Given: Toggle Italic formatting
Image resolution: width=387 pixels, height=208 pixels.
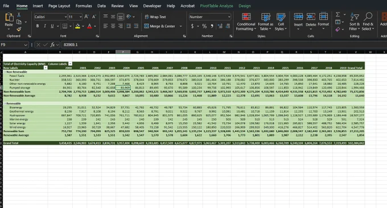Looking at the screenshot, I should pyautogui.click(x=44, y=26).
